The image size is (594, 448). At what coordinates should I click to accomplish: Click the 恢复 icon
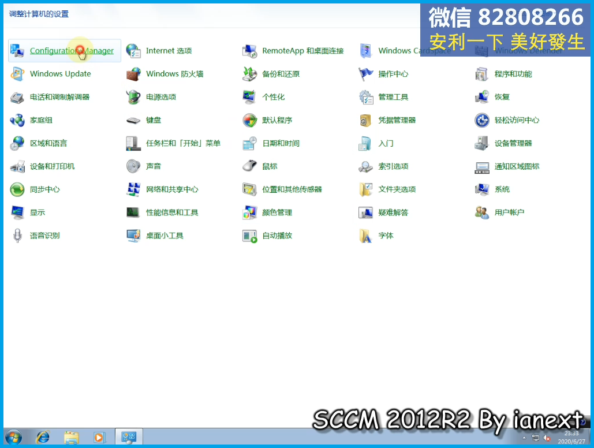[x=482, y=96]
